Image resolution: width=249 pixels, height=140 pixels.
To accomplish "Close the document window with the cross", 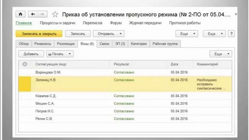I will [x=236, y=14].
